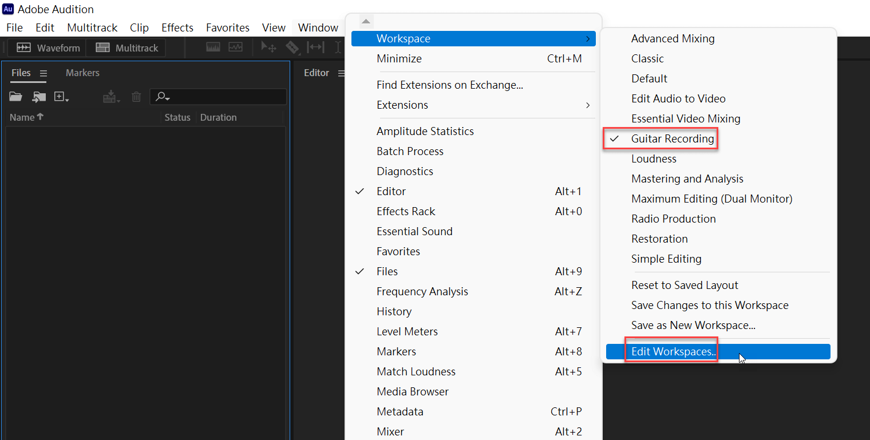The width and height of the screenshot is (870, 440).
Task: Show the Effects Rack panel
Action: 473,212
